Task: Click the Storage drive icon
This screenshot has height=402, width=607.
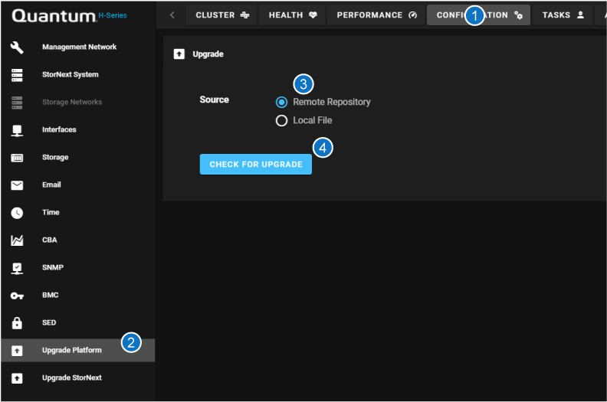Action: tap(17, 158)
